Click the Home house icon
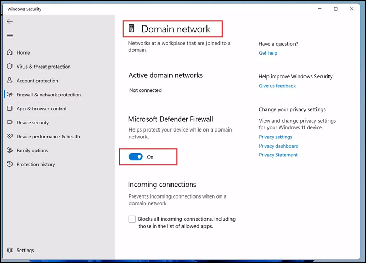 tap(9, 52)
